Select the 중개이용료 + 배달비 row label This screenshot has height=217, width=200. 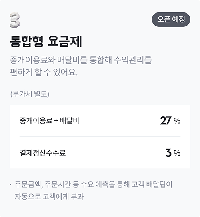[x=49, y=121]
